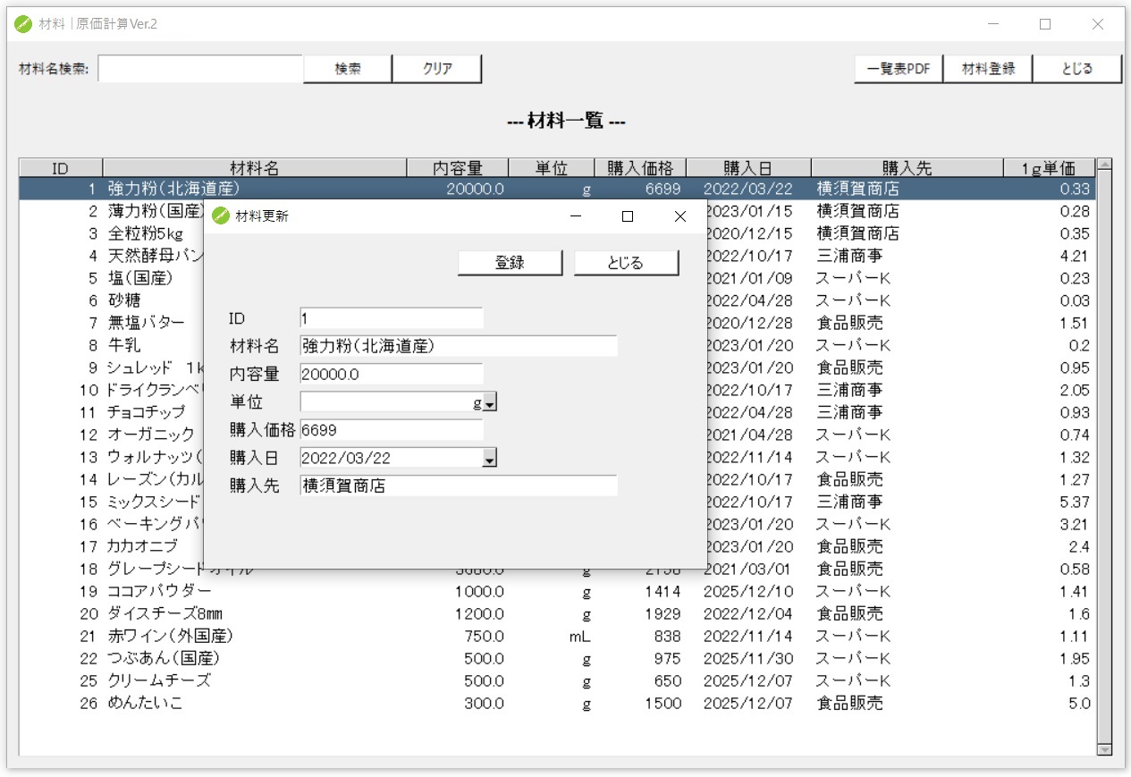Click the scrollbar down arrow on right edge

point(1104,748)
